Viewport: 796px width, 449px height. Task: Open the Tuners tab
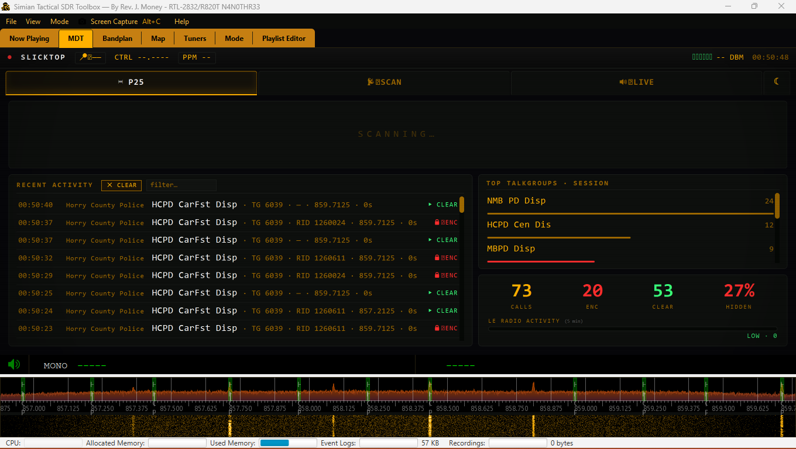pos(195,39)
